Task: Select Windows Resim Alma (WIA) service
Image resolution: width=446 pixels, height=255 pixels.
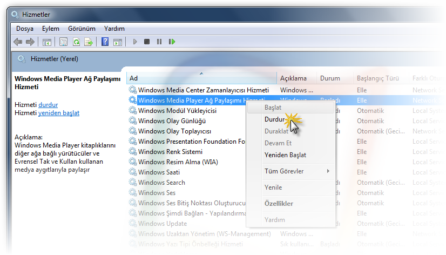Action: [x=178, y=162]
